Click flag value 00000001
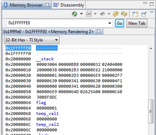 point(47,108)
